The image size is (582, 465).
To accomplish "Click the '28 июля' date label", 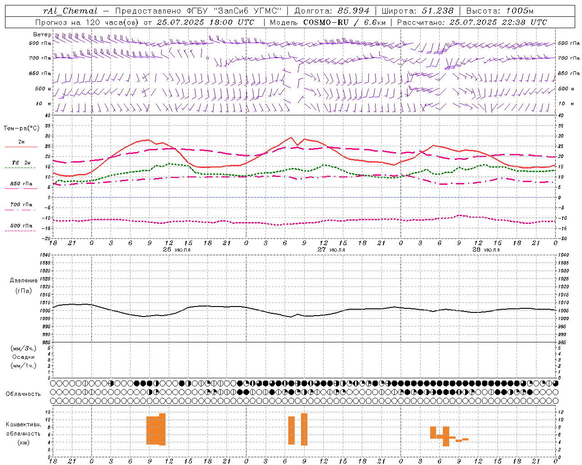I will 486,249.
